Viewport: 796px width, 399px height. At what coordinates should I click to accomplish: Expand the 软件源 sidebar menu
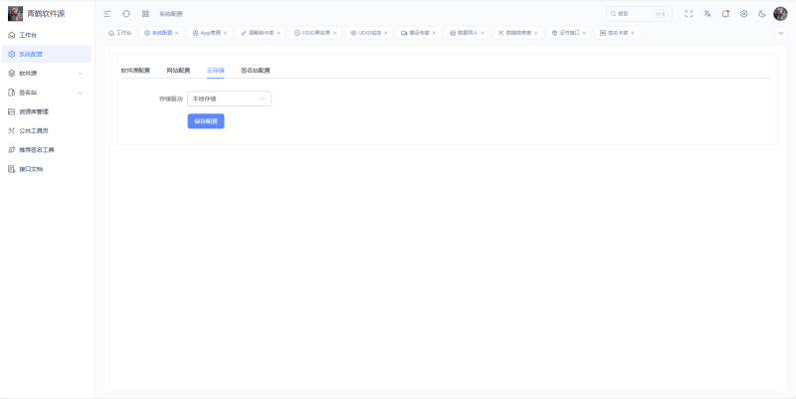click(47, 73)
